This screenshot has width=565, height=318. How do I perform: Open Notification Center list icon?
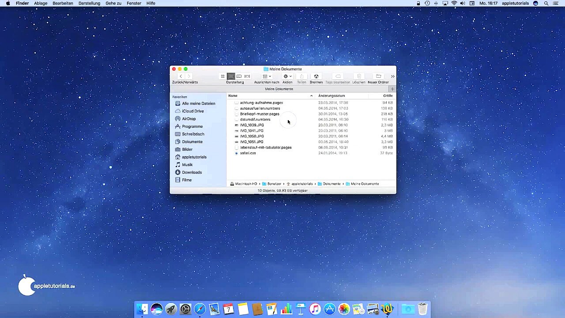556,3
